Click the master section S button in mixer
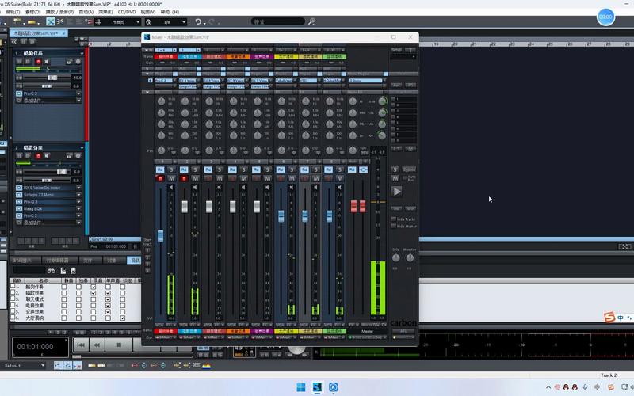The width and height of the screenshot is (634, 396). 395,169
